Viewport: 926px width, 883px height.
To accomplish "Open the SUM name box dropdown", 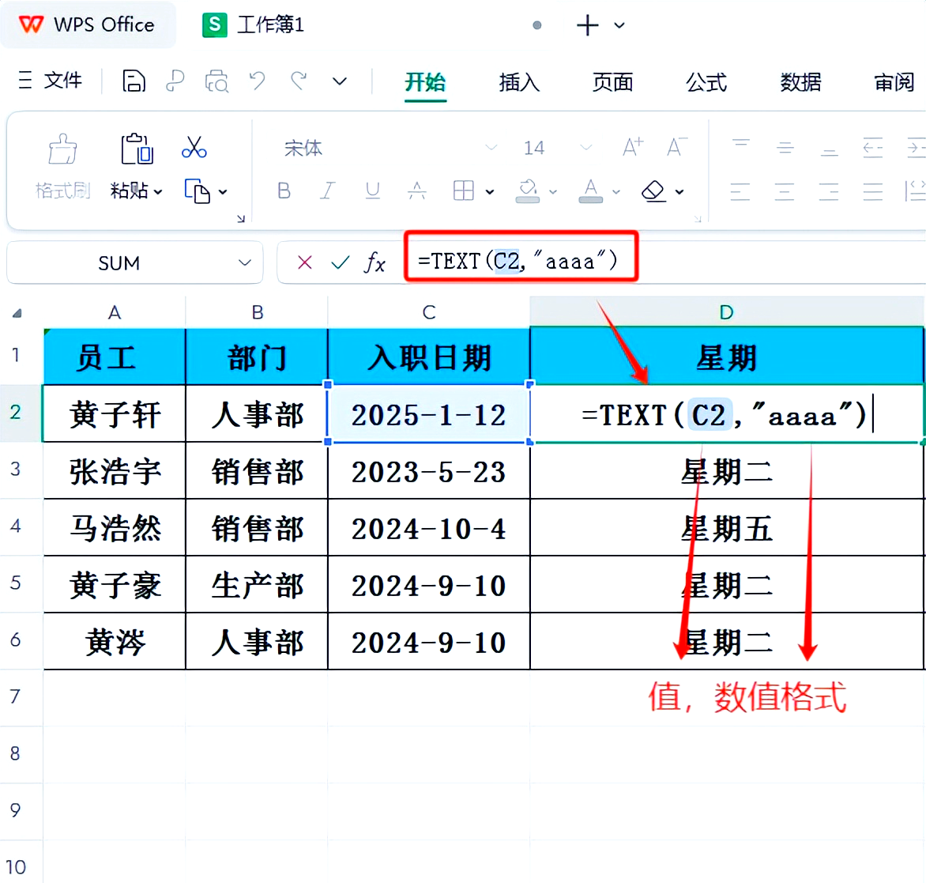I will 245,262.
